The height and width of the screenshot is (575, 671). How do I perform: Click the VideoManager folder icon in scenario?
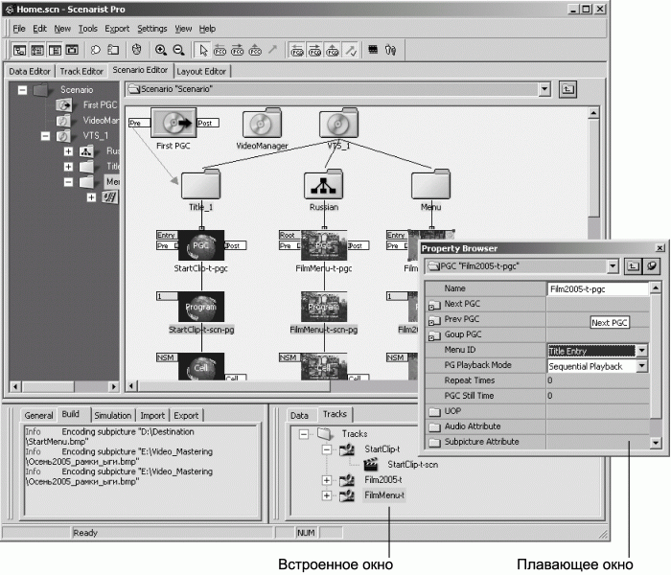pos(262,124)
